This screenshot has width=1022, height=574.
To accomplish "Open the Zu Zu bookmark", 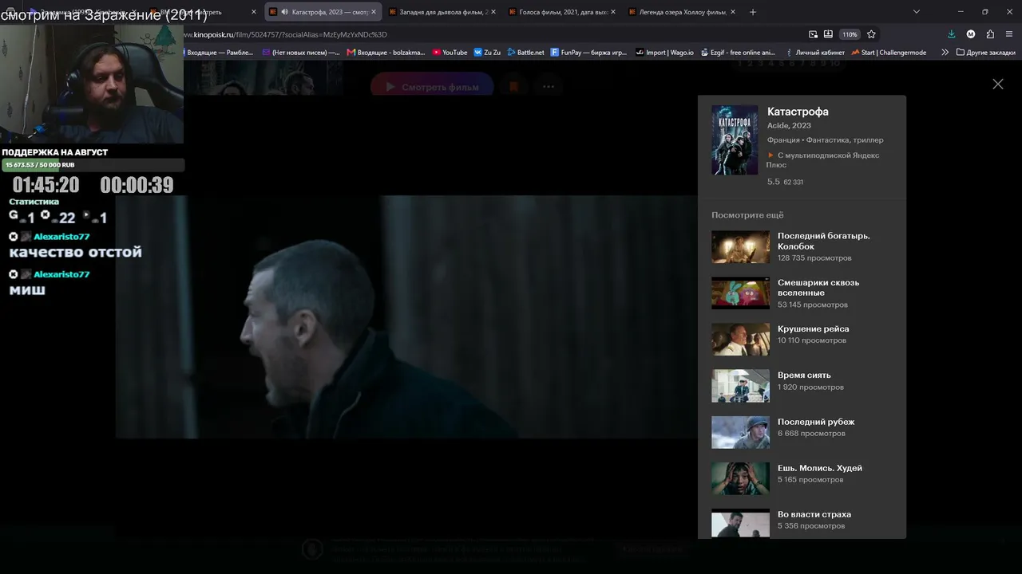I will [487, 53].
